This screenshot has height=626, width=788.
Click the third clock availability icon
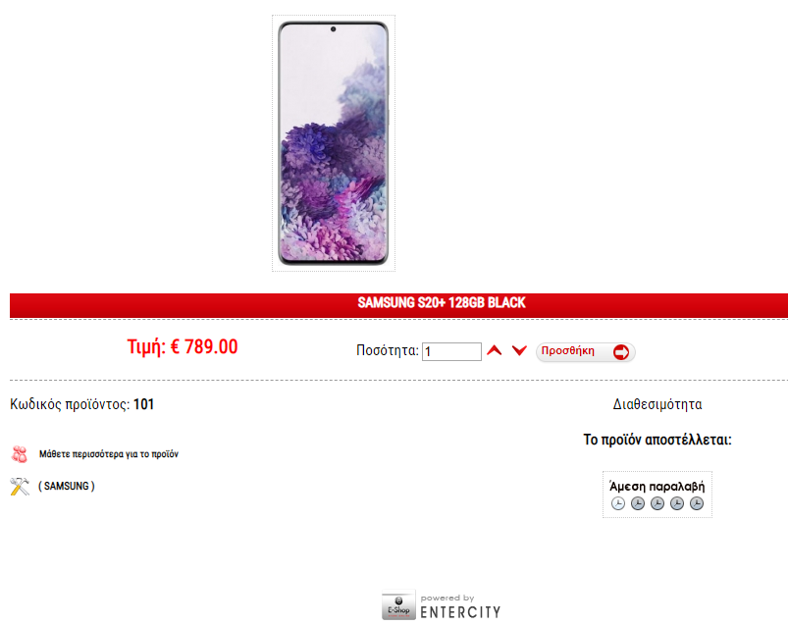click(x=657, y=503)
